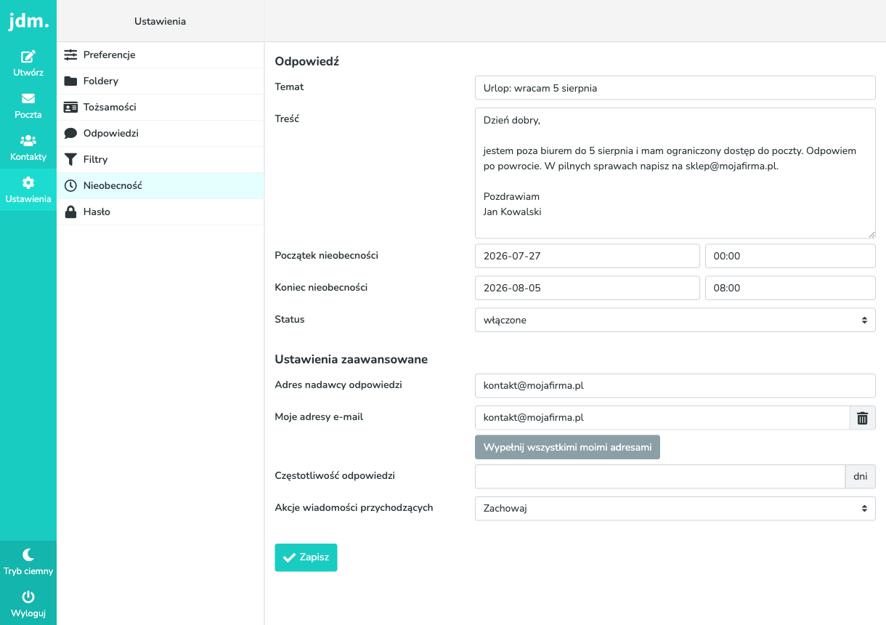Image resolution: width=886 pixels, height=625 pixels.
Task: Focus Początek nieobecności time 00:00 field
Action: pos(790,257)
